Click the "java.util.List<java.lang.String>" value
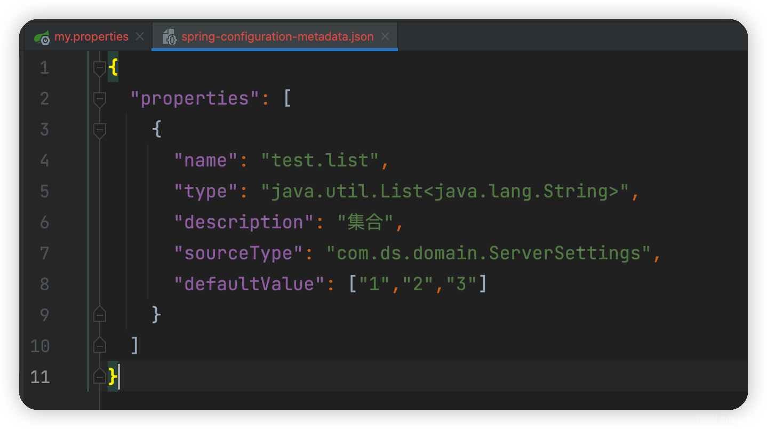This screenshot has height=429, width=767. (445, 192)
